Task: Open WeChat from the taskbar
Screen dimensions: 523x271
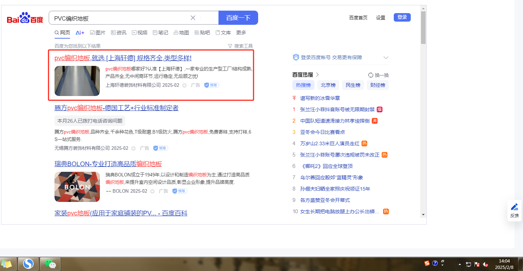Action: pos(50,264)
